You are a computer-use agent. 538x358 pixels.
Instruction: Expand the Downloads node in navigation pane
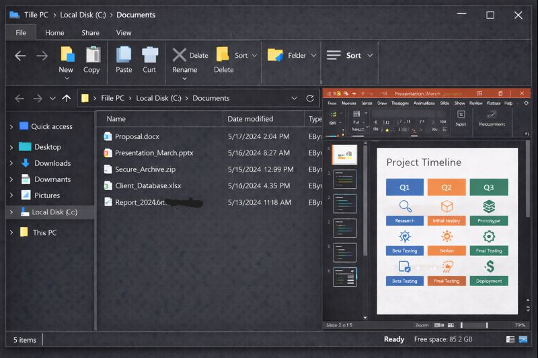coord(11,163)
